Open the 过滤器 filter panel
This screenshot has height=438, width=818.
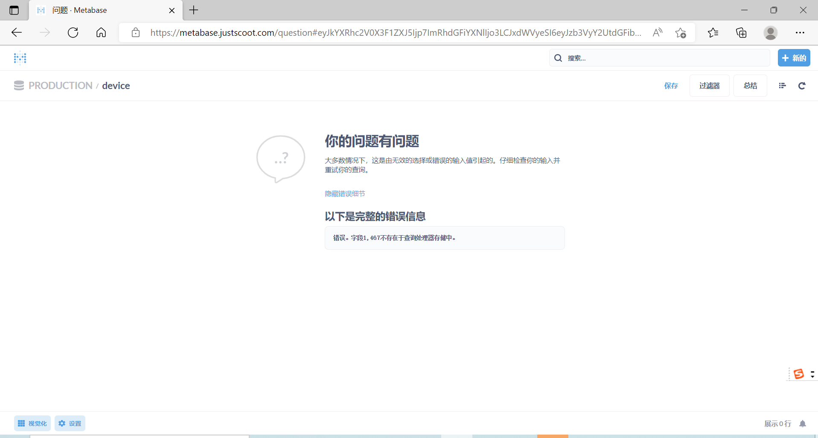(709, 86)
